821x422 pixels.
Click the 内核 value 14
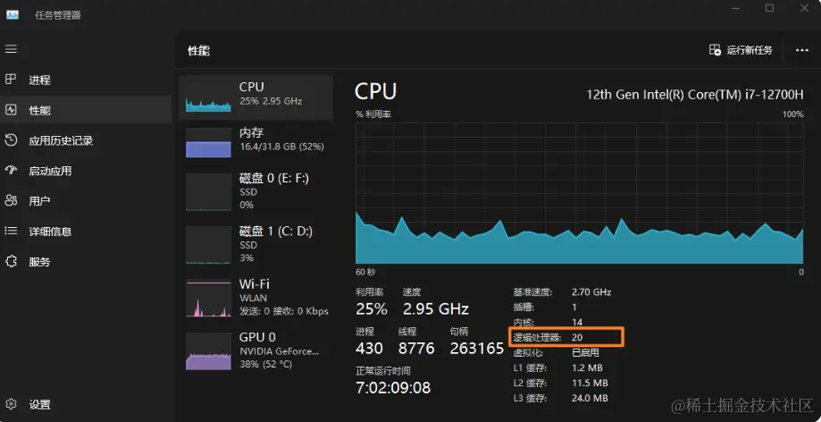click(577, 323)
